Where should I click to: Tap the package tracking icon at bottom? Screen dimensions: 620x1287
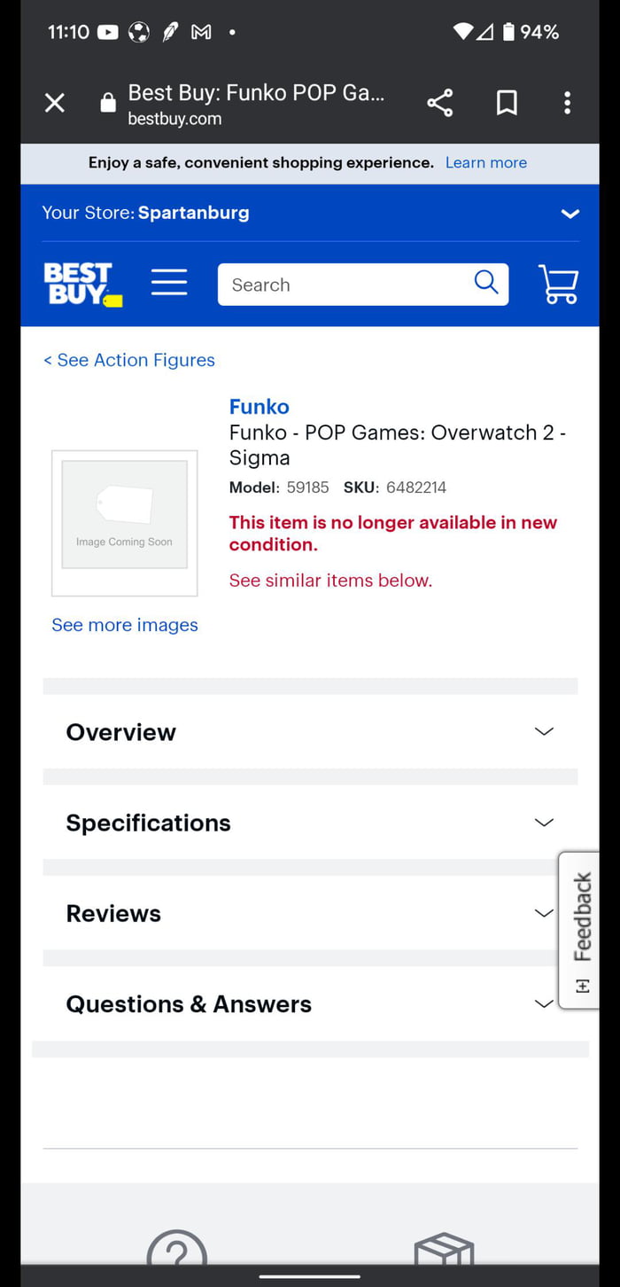(x=444, y=1252)
